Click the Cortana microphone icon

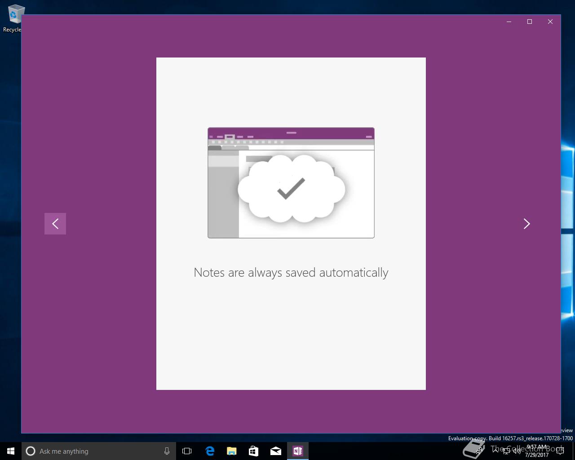click(x=167, y=451)
